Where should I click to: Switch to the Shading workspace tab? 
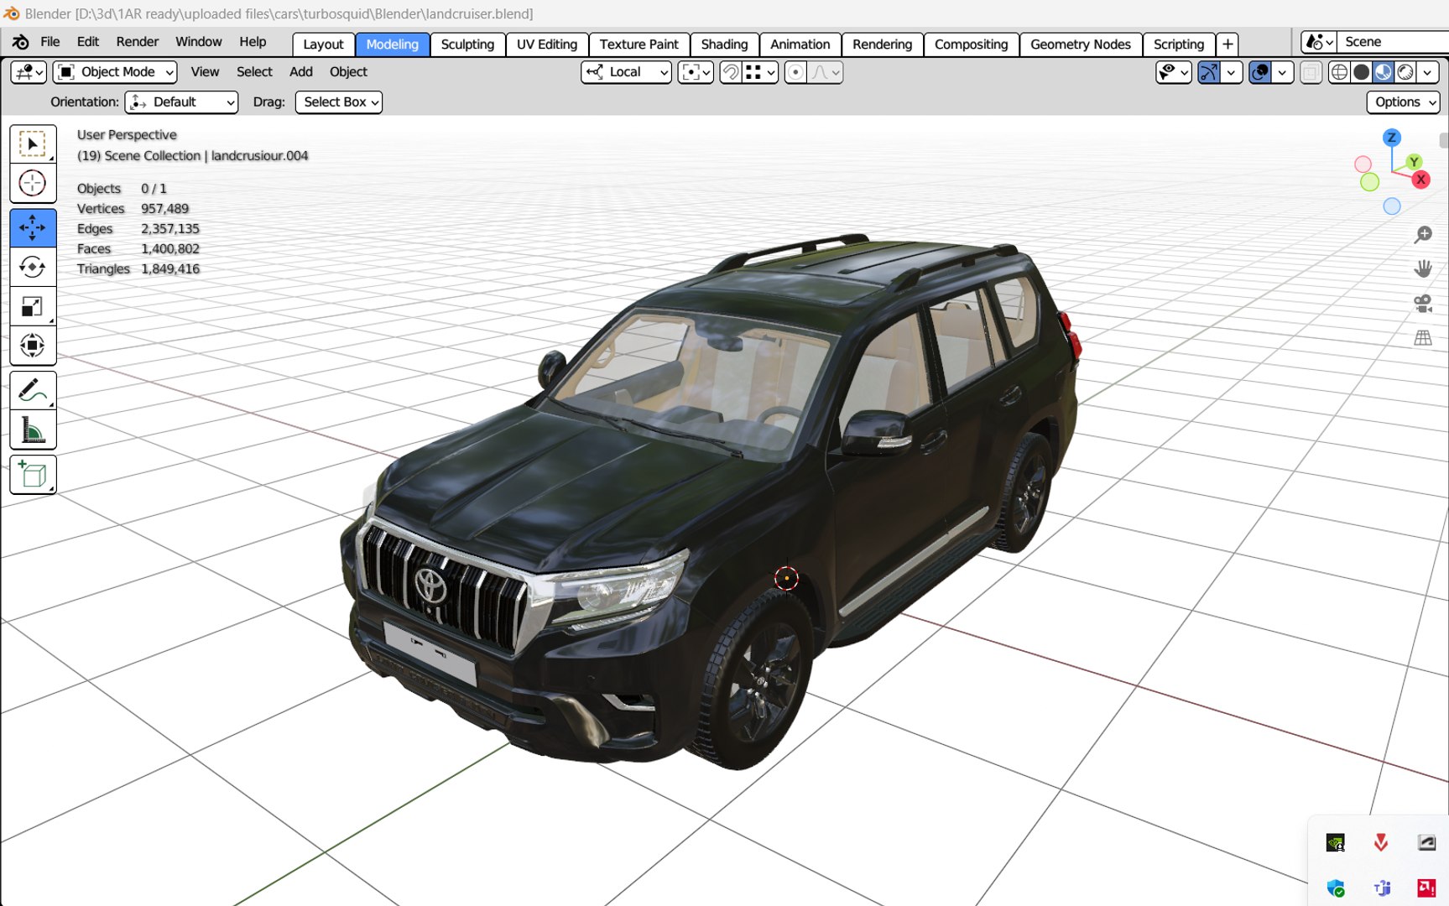point(724,44)
